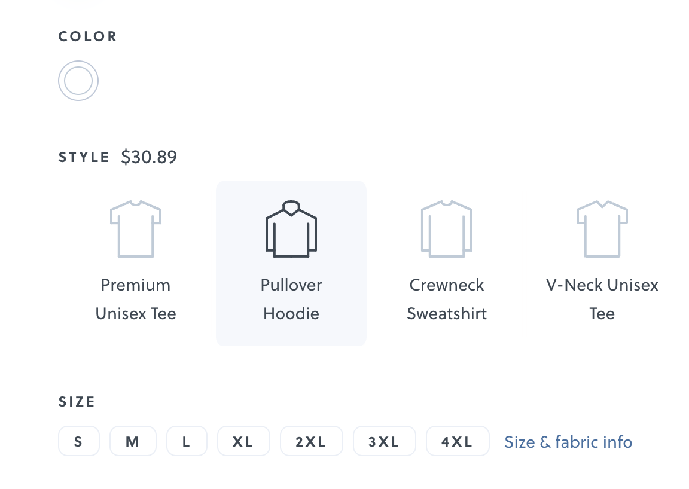Click the "Crewneck Sweatshirt" text label
689x489 pixels.
[x=447, y=299]
